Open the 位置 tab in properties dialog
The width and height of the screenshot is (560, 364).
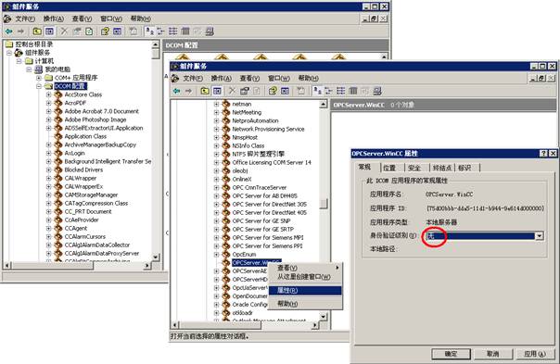389,168
